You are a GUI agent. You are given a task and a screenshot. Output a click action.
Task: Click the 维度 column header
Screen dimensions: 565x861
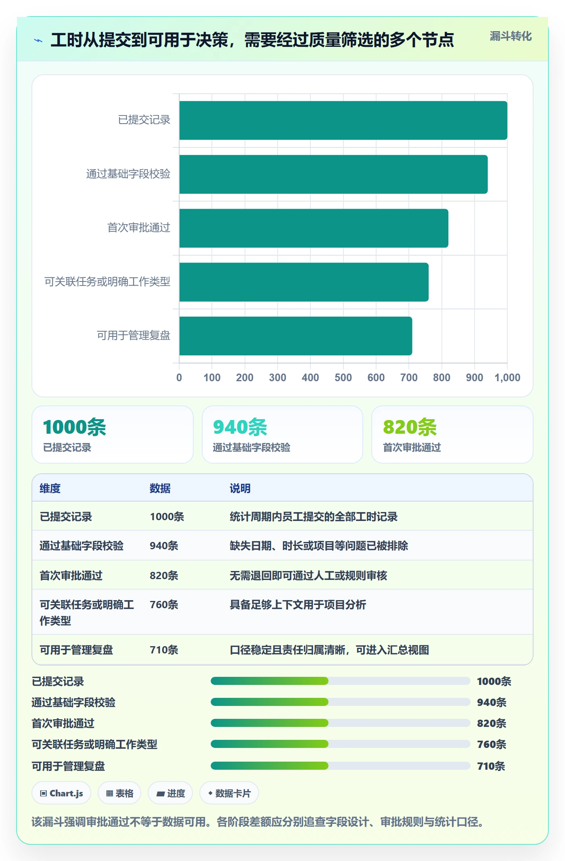click(x=50, y=488)
